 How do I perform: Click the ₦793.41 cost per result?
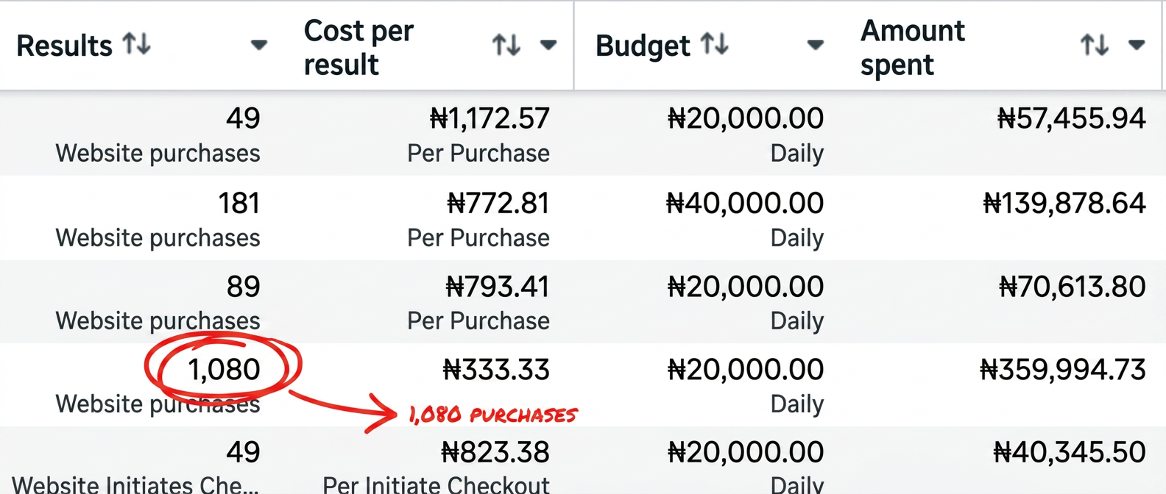(x=498, y=286)
